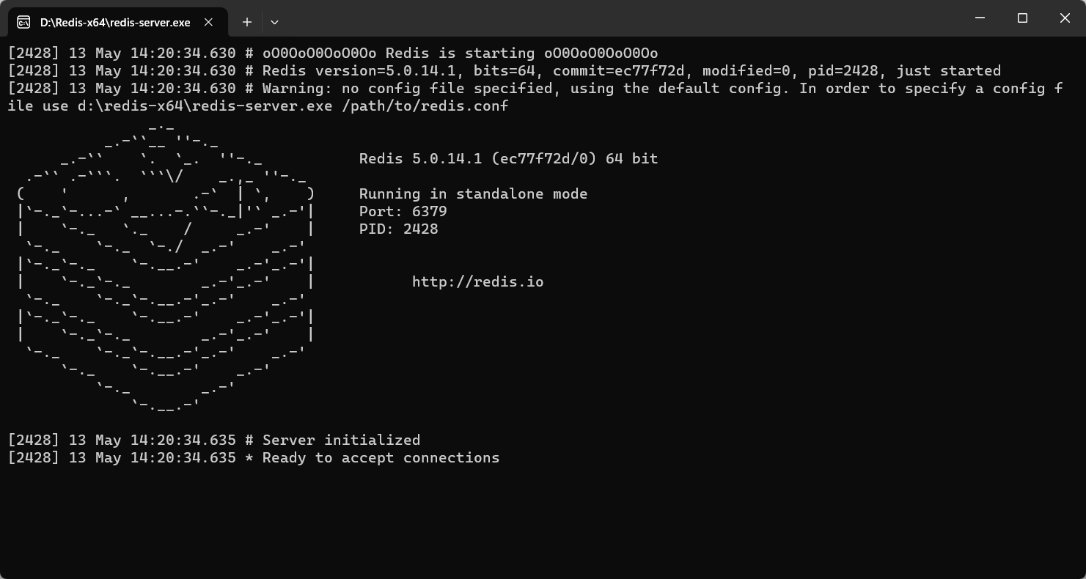Expand the new tab profile dropdown chevron
Image resolution: width=1086 pixels, height=579 pixels.
274,22
